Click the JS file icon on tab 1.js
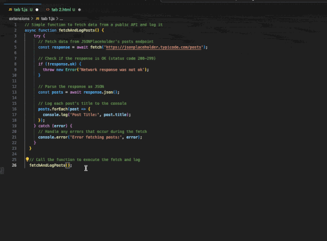The height and width of the screenshot is (241, 327). [10, 9]
